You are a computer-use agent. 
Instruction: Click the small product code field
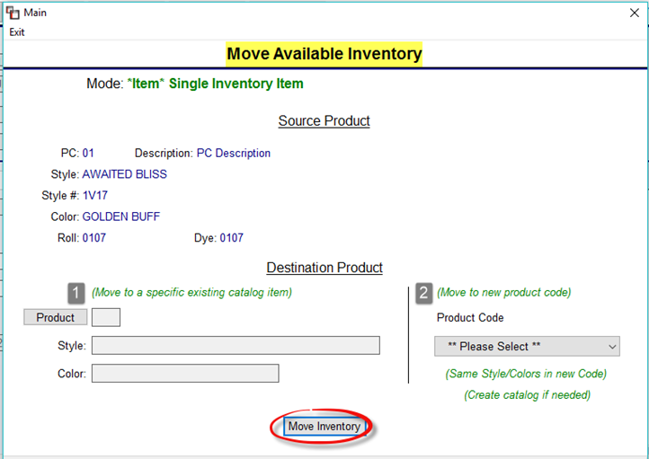106,317
